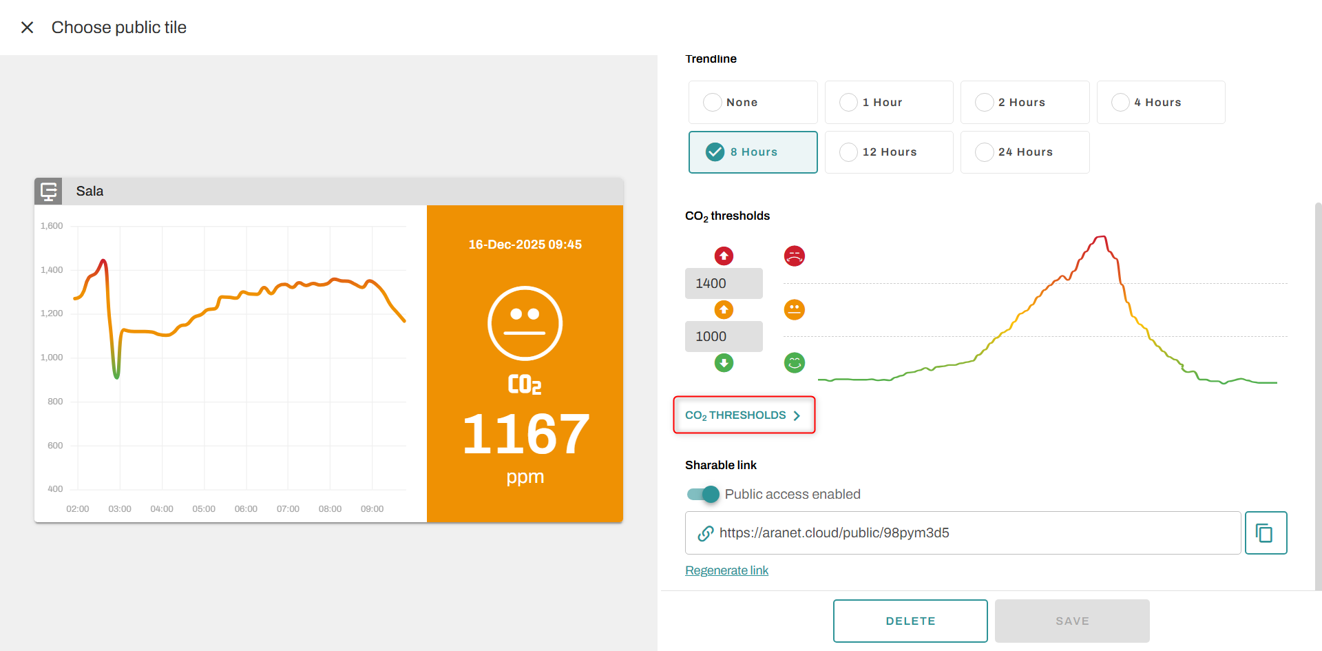Click the orange neutral face threshold icon

point(794,310)
